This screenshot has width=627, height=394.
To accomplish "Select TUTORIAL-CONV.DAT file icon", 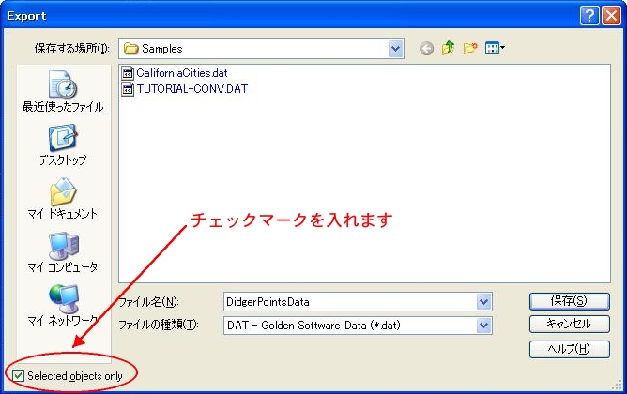I will click(128, 89).
